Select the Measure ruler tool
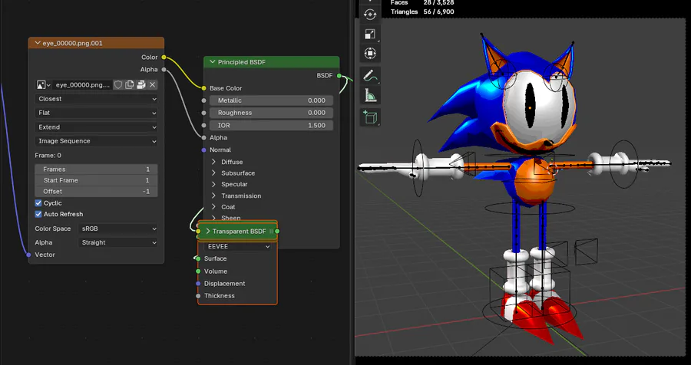The width and height of the screenshot is (691, 365). click(x=370, y=95)
